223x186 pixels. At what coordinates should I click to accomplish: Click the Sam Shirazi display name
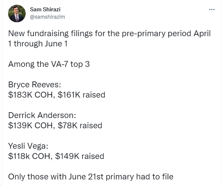click(x=45, y=10)
